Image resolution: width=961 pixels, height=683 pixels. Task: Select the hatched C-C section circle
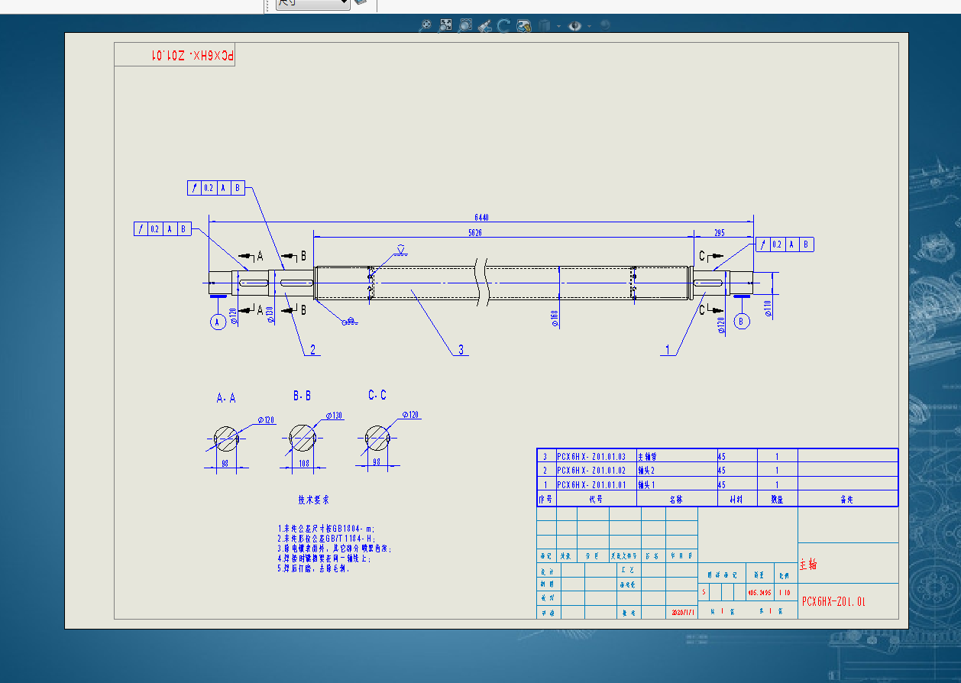pos(377,438)
